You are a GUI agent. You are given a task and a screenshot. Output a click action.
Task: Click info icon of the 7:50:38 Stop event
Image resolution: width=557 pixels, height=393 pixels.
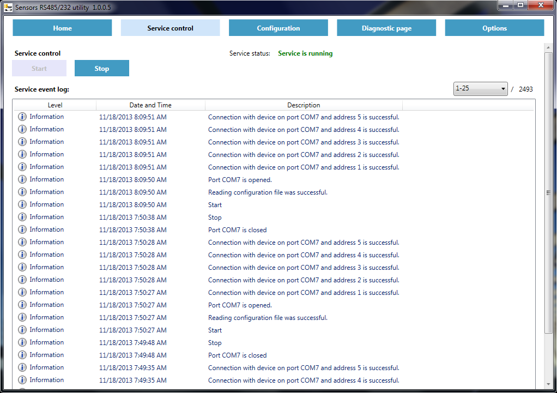[22, 217]
